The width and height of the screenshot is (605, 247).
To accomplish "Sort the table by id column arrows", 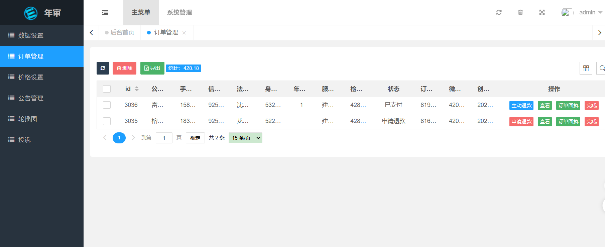I will click(137, 89).
